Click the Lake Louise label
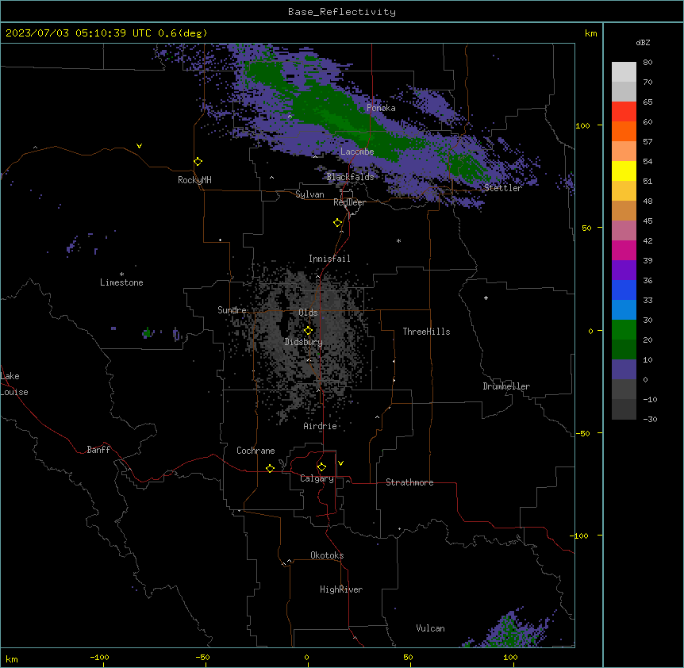Viewport: 684px width, 668px height. [x=14, y=384]
